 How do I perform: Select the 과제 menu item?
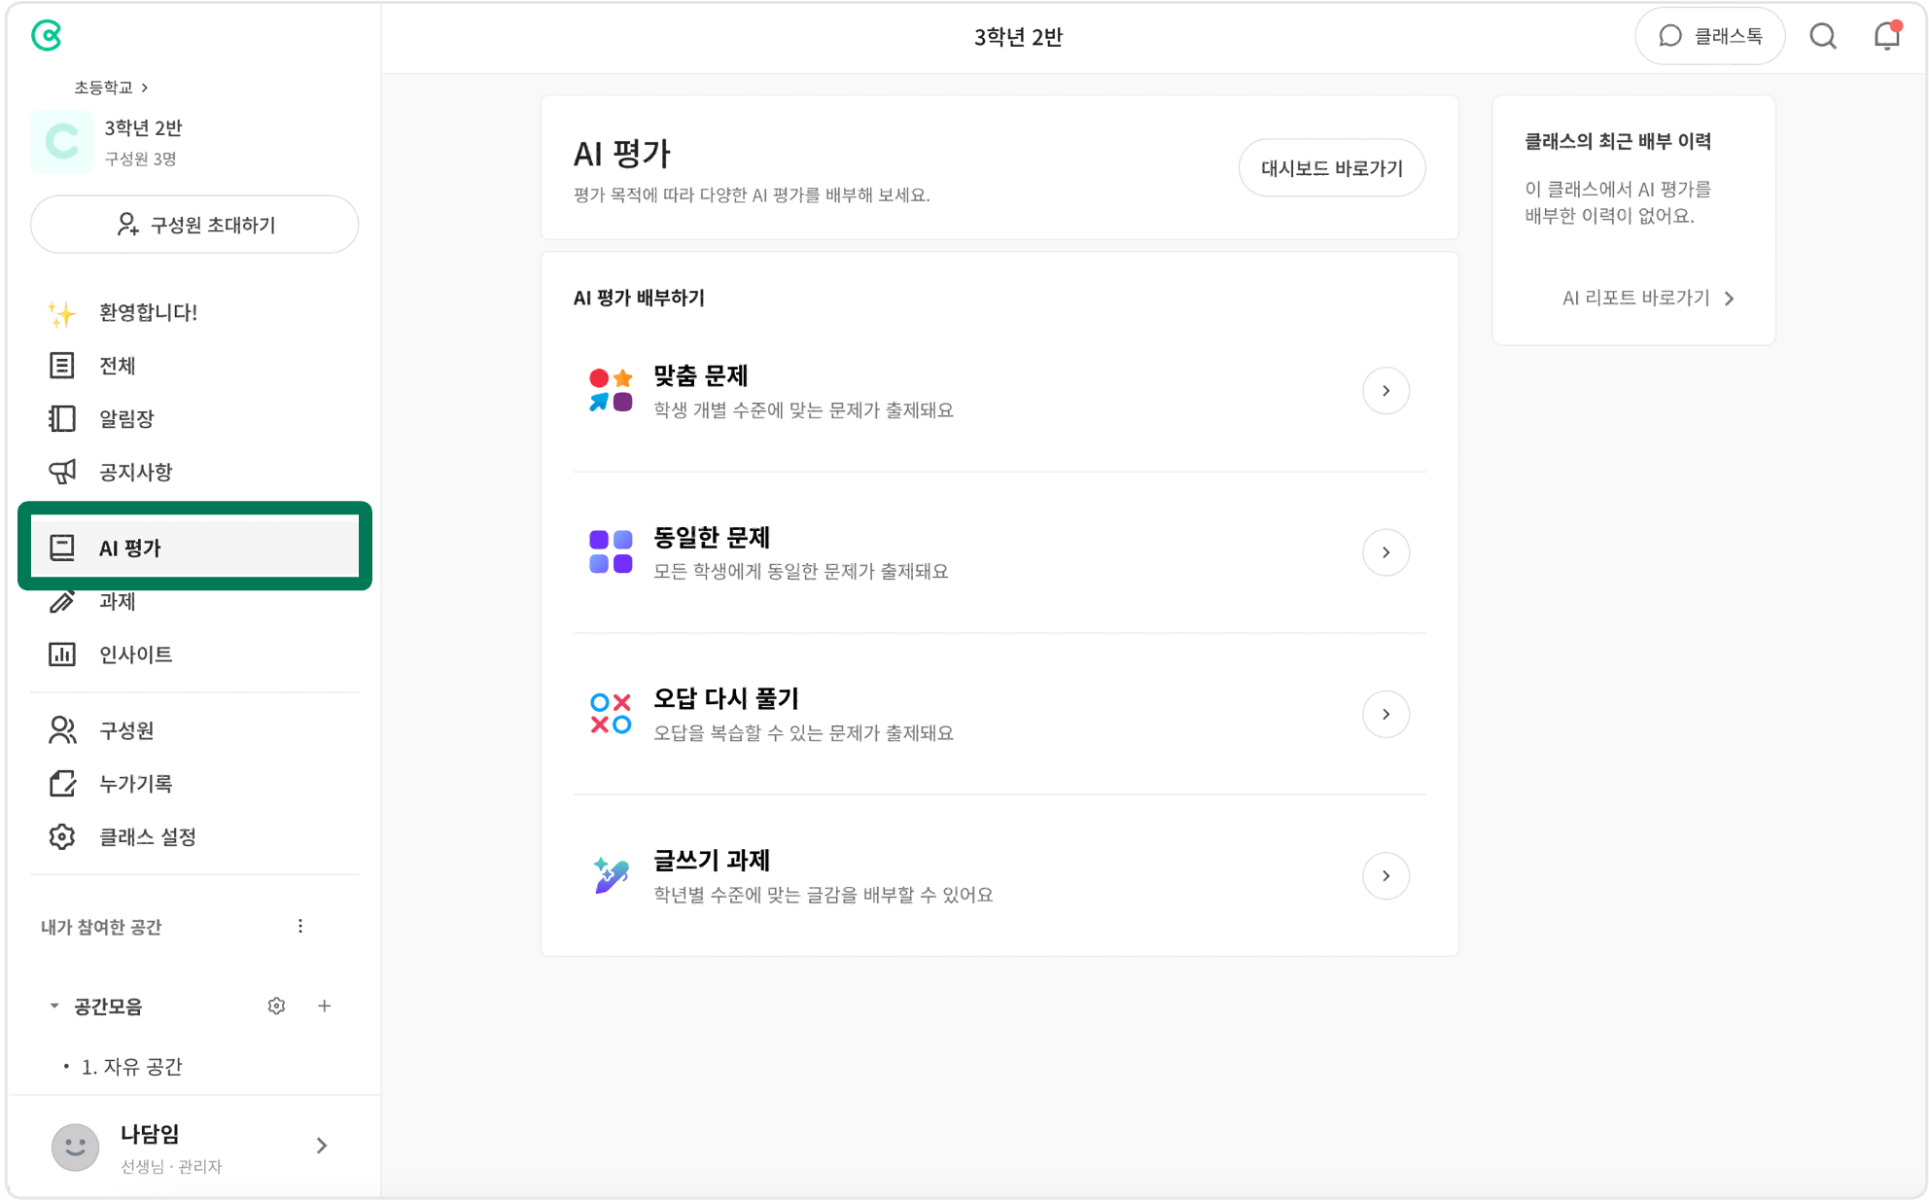click(118, 602)
